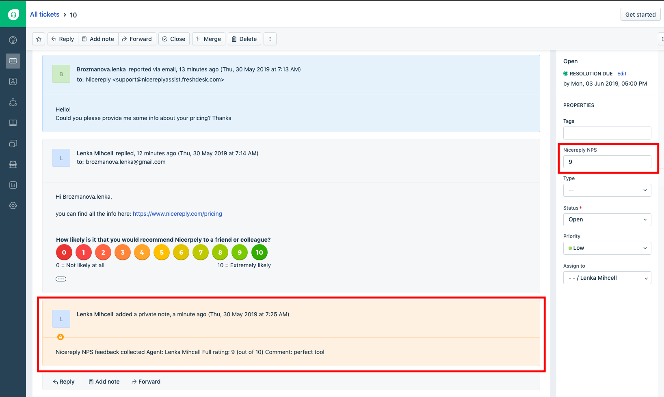Click the Merge ticket button
The image size is (664, 397).
coord(208,39)
